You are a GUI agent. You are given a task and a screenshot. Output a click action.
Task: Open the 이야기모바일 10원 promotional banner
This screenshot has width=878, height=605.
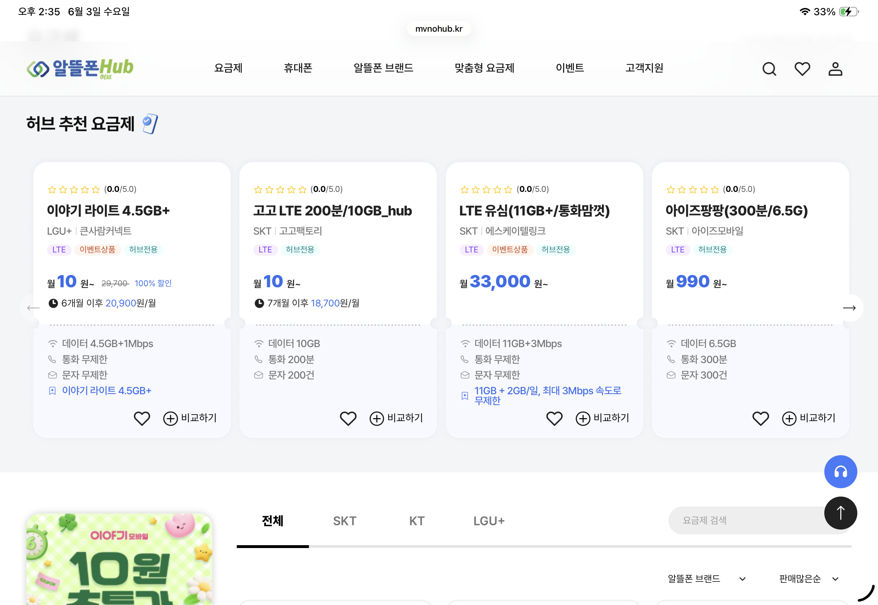coord(119,559)
